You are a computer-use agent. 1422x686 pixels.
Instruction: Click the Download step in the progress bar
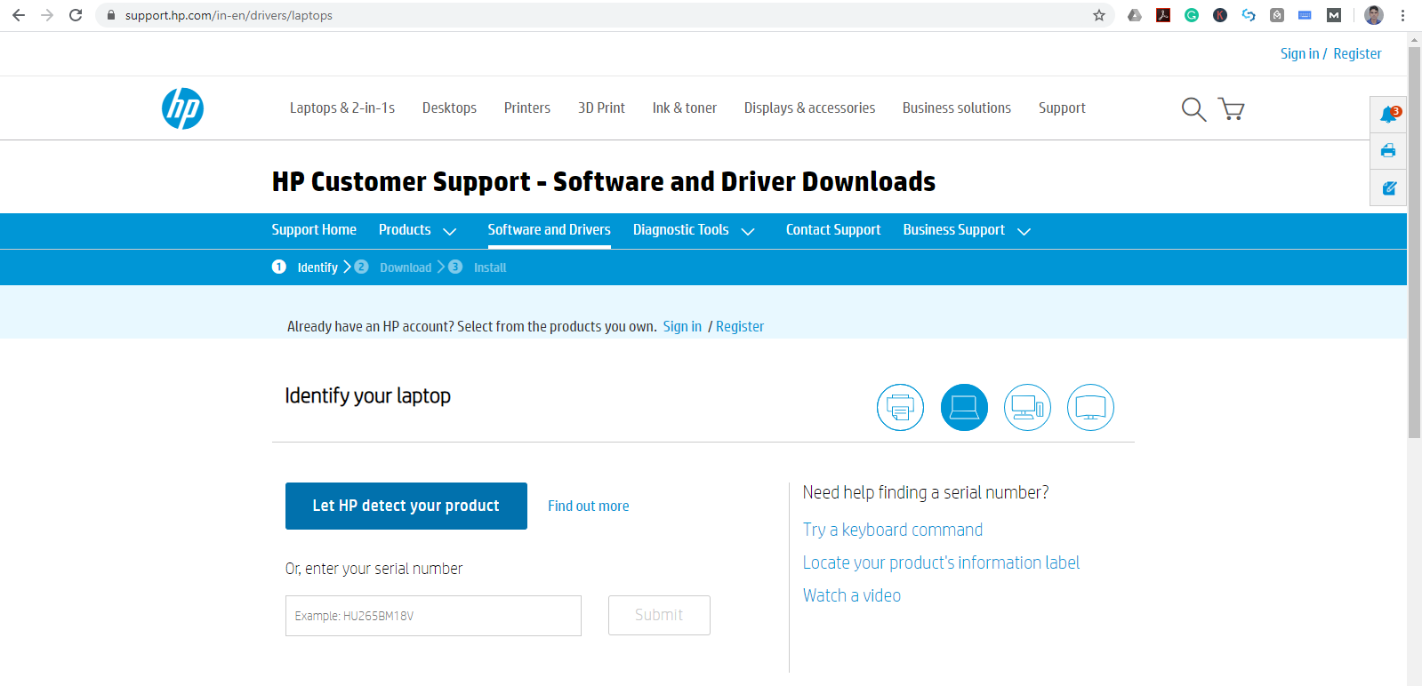[394, 267]
